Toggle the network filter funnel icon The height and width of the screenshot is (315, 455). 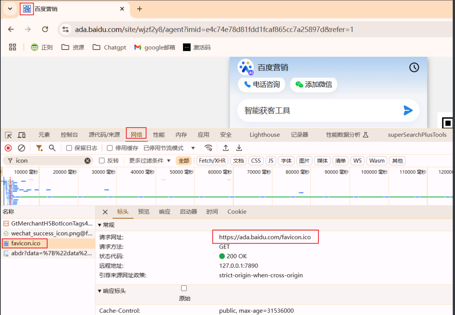39,148
